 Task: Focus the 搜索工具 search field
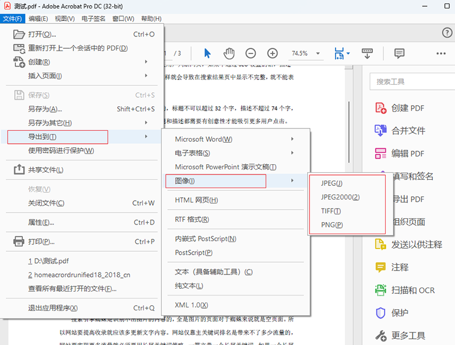pos(412,81)
